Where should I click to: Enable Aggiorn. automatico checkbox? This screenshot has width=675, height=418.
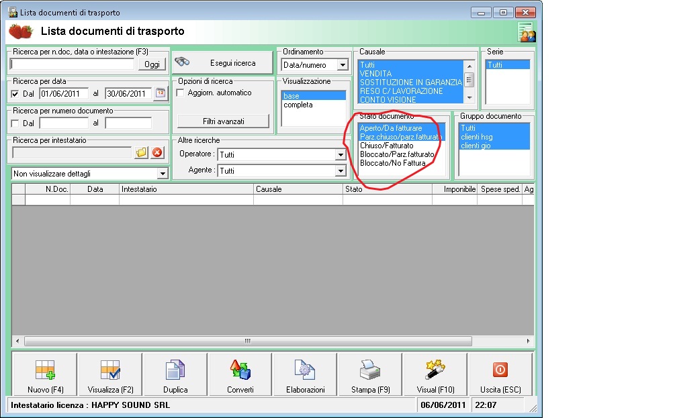(x=181, y=93)
